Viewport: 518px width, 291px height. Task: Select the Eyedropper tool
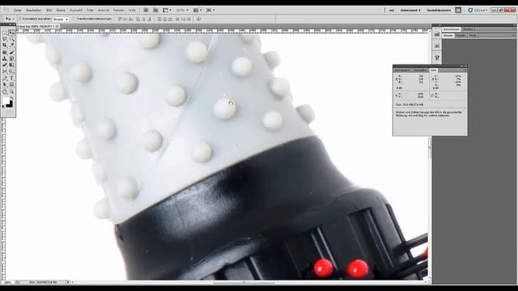11,45
